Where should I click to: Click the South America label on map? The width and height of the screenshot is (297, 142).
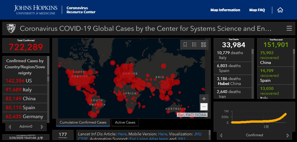point(97,102)
